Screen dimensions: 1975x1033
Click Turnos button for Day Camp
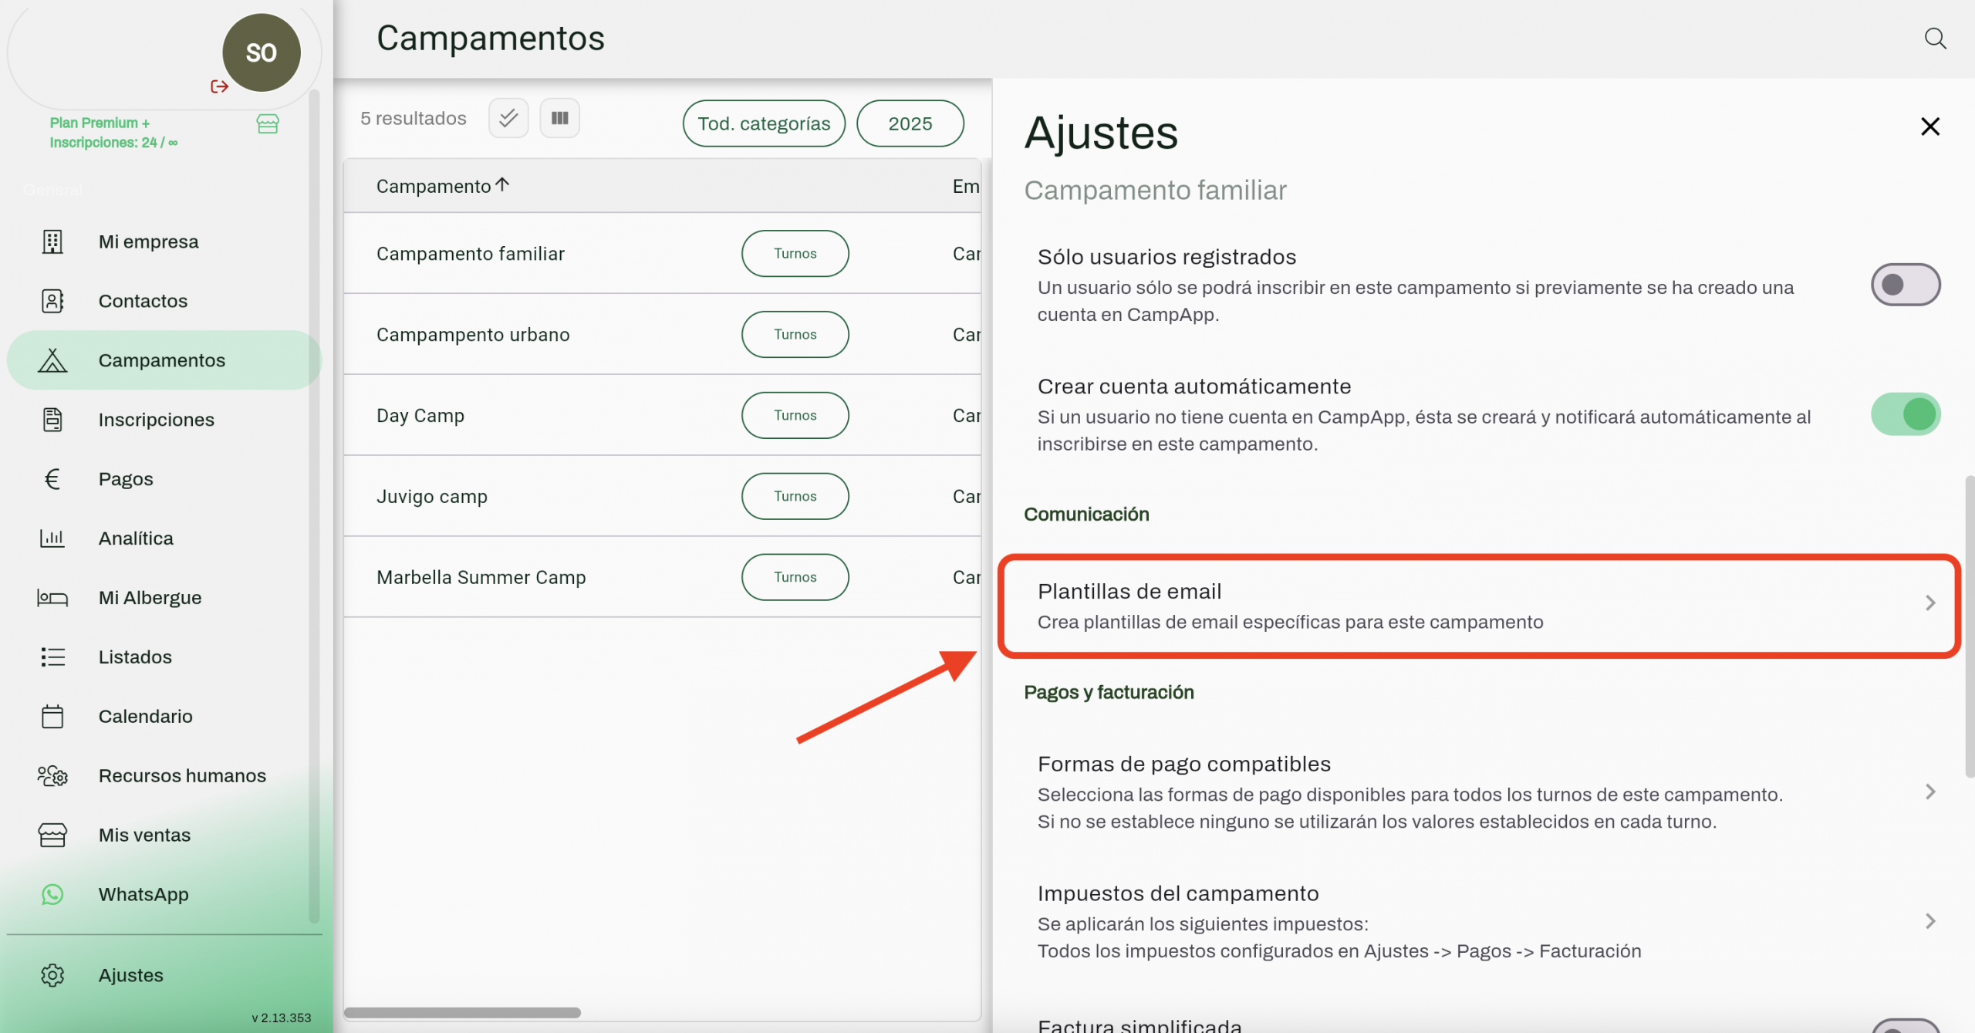[795, 415]
